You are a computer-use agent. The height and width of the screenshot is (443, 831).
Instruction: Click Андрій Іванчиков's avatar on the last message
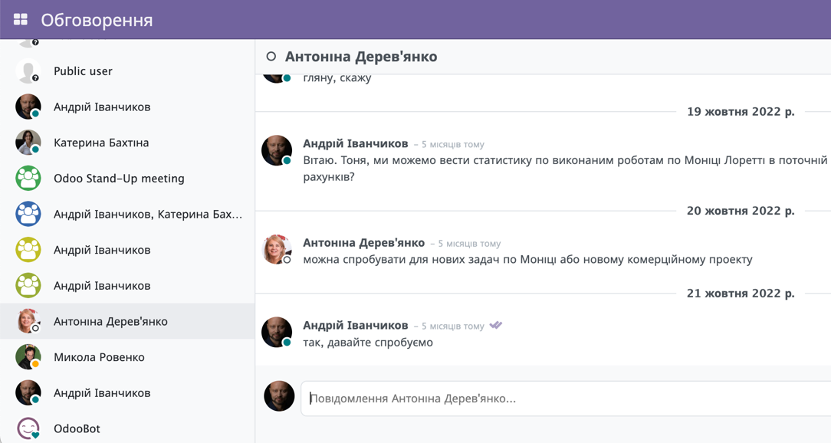[x=277, y=333]
